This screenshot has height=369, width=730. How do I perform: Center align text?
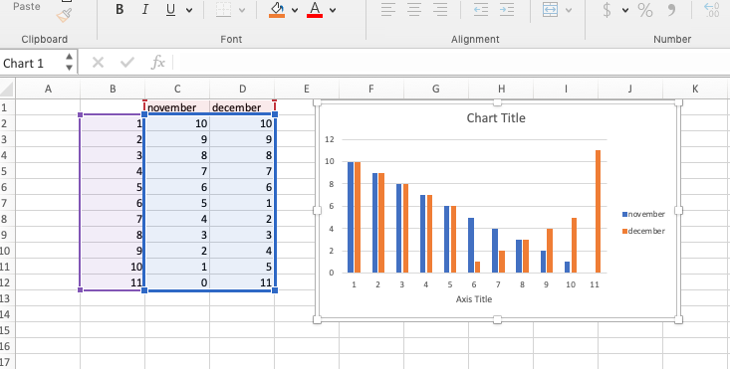tap(414, 10)
